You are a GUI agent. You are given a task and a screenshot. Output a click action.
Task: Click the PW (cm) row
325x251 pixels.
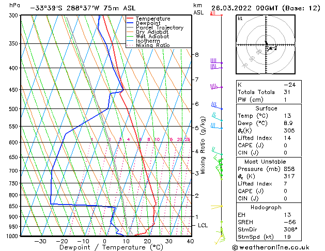point(269,100)
